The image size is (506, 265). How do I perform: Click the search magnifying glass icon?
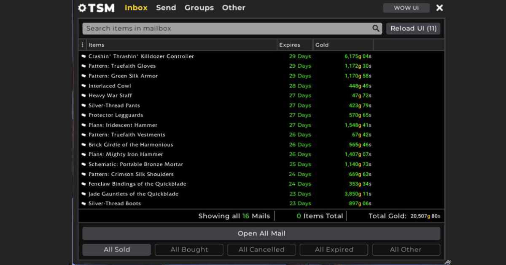pos(375,28)
